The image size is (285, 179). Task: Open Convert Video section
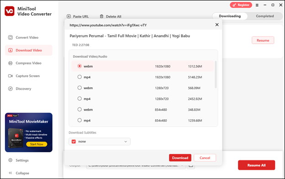coord(28,37)
